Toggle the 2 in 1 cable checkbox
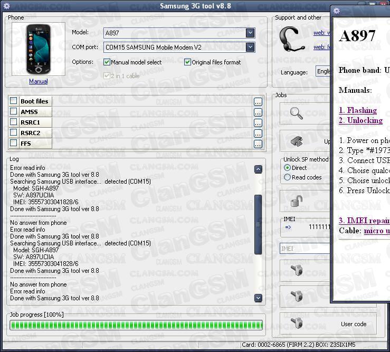 coord(107,75)
